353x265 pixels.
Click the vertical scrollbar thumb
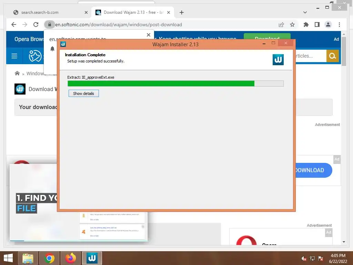(344, 51)
